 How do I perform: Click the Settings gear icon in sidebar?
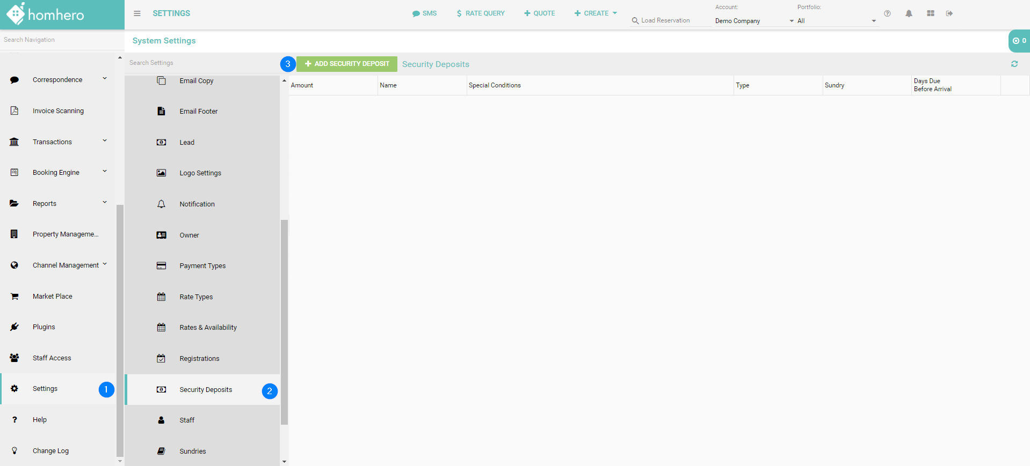(x=14, y=389)
